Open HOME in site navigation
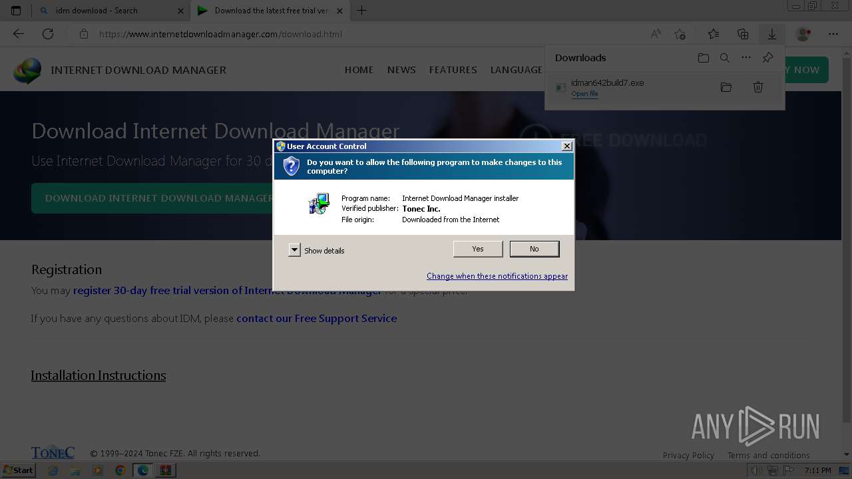 359,70
